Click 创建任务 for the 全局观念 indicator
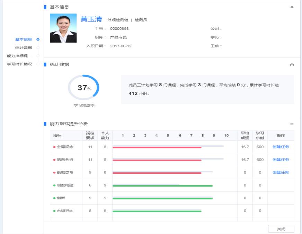The width and height of the screenshot is (302, 234). coord(281,146)
